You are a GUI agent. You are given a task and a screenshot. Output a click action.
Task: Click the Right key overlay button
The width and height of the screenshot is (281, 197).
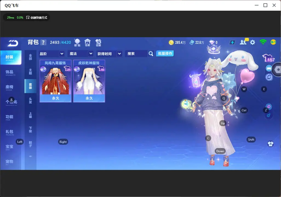(63, 142)
